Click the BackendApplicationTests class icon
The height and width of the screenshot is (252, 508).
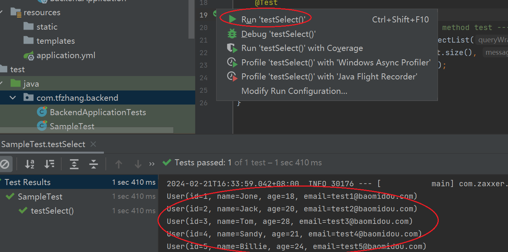[42, 112]
